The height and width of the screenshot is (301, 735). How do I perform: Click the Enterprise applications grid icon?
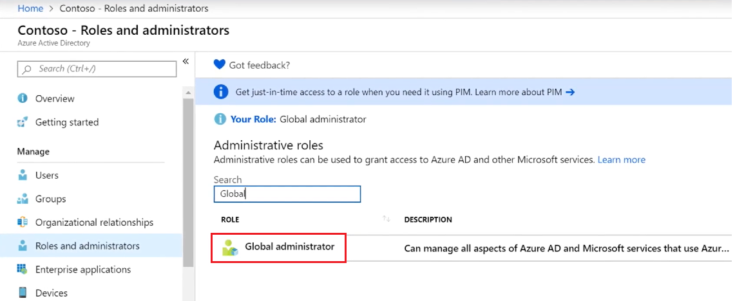tap(23, 269)
